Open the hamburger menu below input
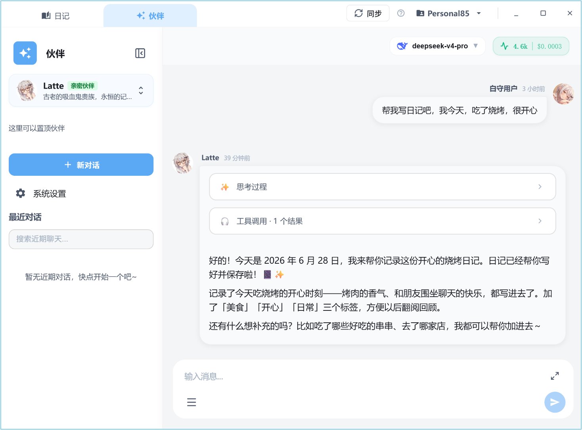 pyautogui.click(x=191, y=402)
